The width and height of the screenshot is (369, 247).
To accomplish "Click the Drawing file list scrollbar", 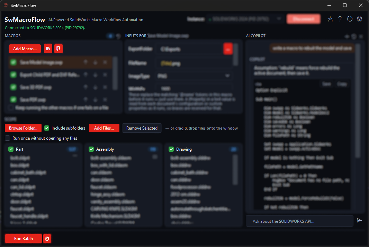I will [x=235, y=169].
